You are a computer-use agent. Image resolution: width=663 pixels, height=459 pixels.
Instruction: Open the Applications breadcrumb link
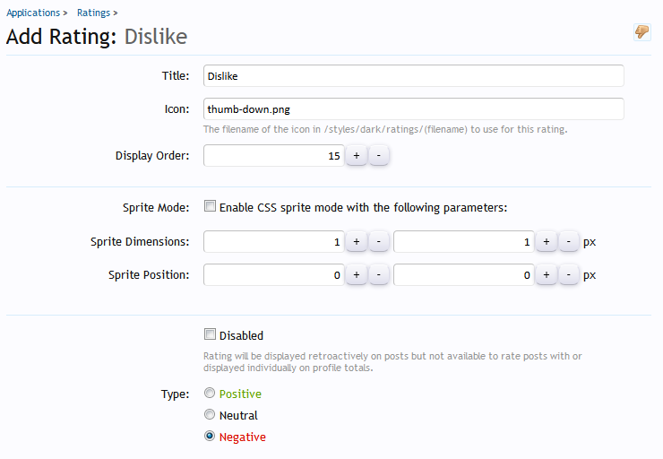[x=33, y=13]
